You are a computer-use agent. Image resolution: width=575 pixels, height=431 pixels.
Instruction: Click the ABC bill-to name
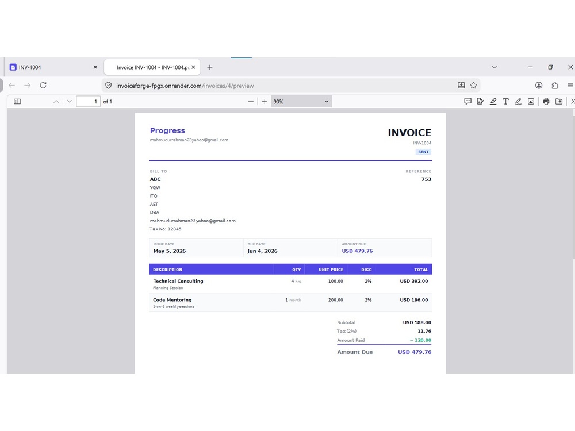[x=155, y=179]
